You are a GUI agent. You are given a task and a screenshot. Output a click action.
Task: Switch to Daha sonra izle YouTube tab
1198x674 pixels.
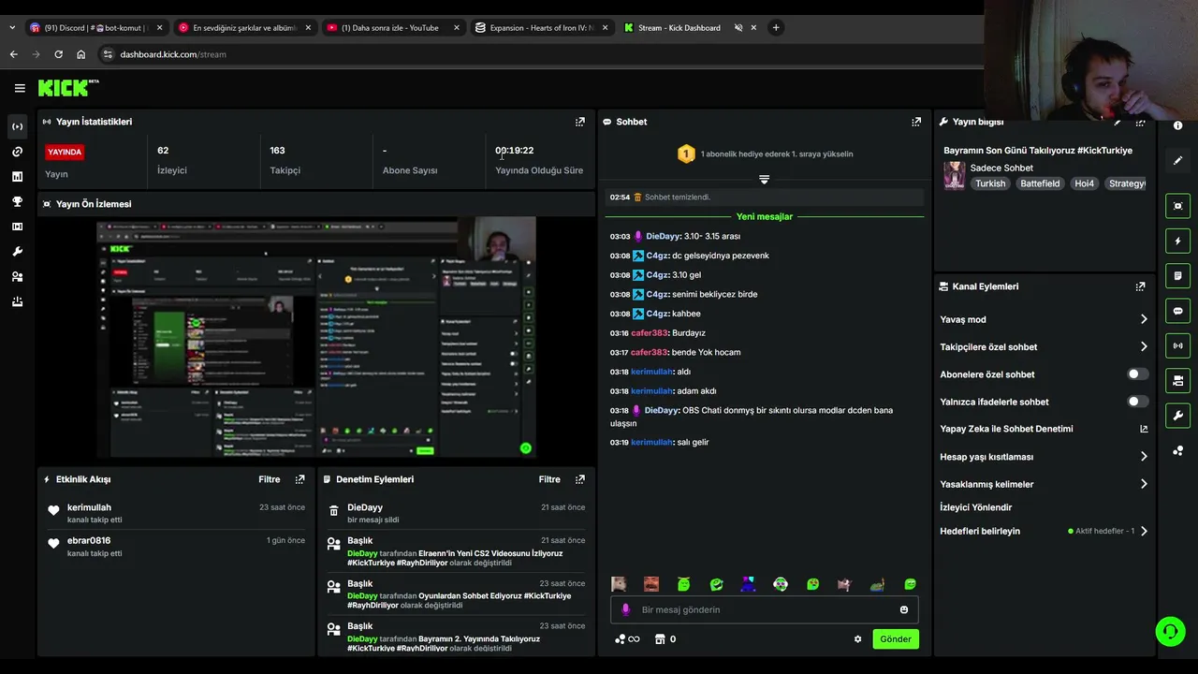click(393, 28)
